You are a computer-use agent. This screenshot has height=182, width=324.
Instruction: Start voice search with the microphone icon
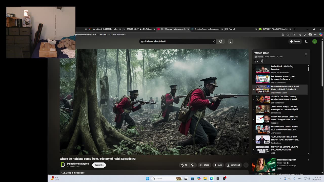(230, 41)
